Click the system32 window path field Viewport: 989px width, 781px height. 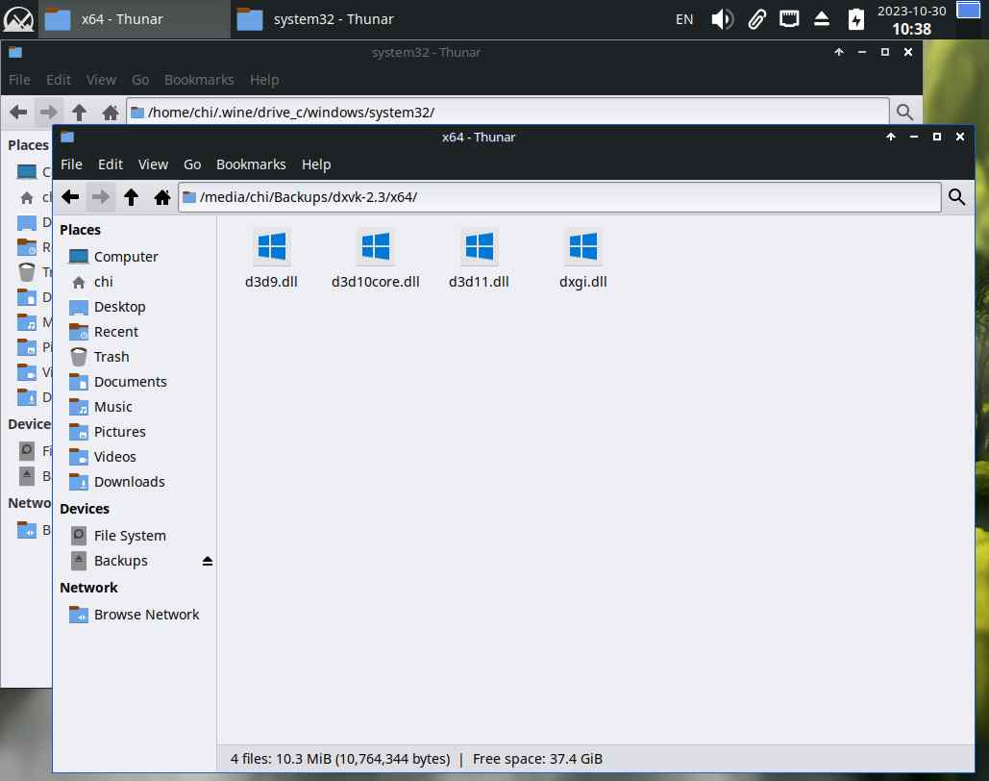pos(507,113)
